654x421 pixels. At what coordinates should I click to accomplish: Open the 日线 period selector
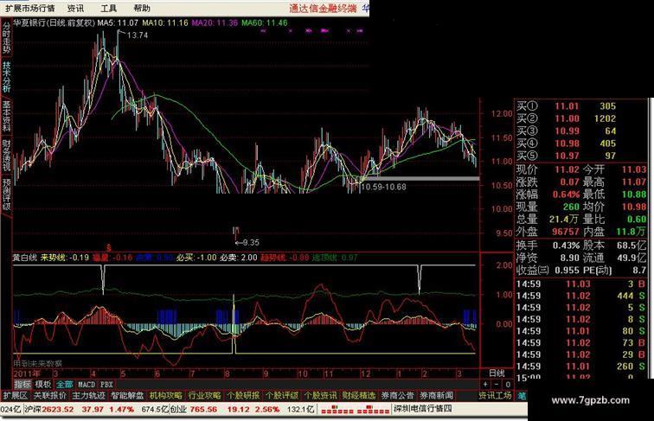(x=497, y=373)
